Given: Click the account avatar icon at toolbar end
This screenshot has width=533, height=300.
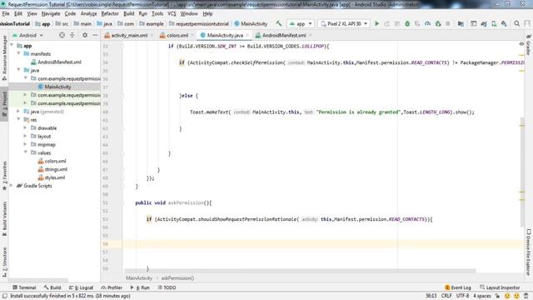Looking at the screenshot, I should pos(527,23).
